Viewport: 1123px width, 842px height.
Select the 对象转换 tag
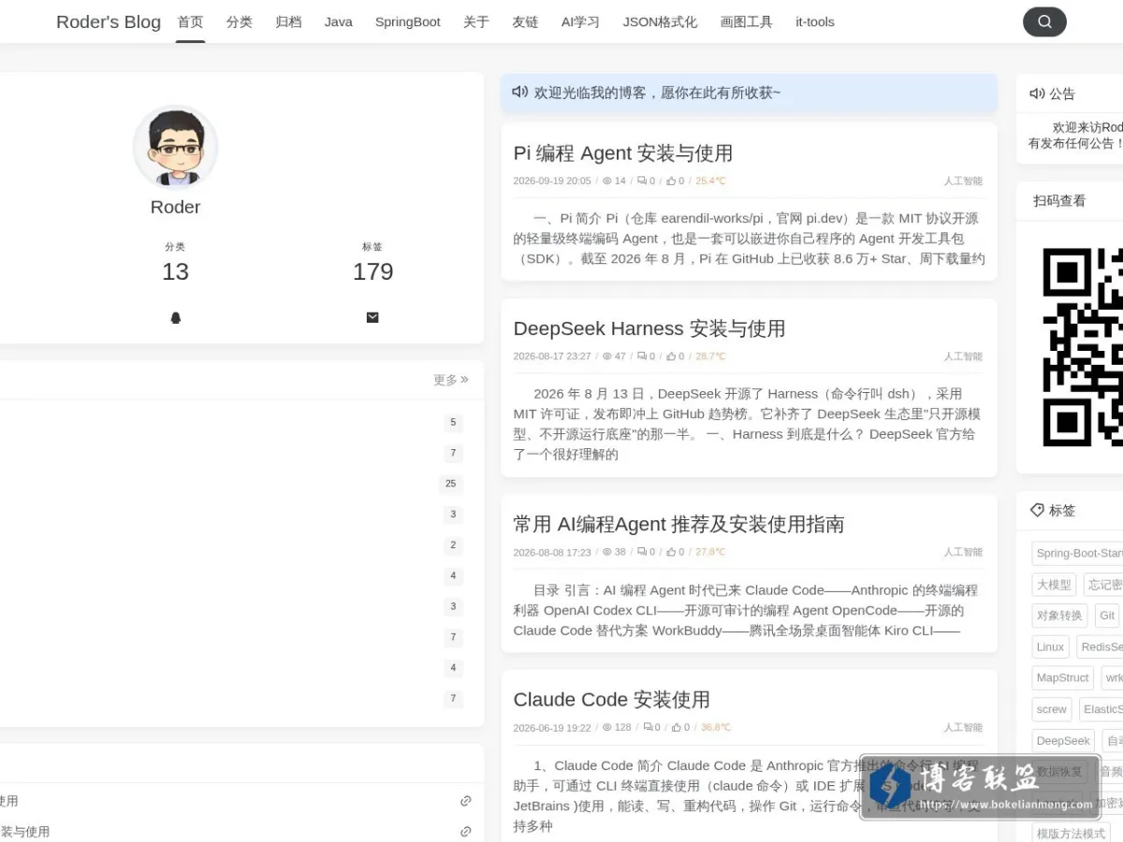(x=1059, y=616)
